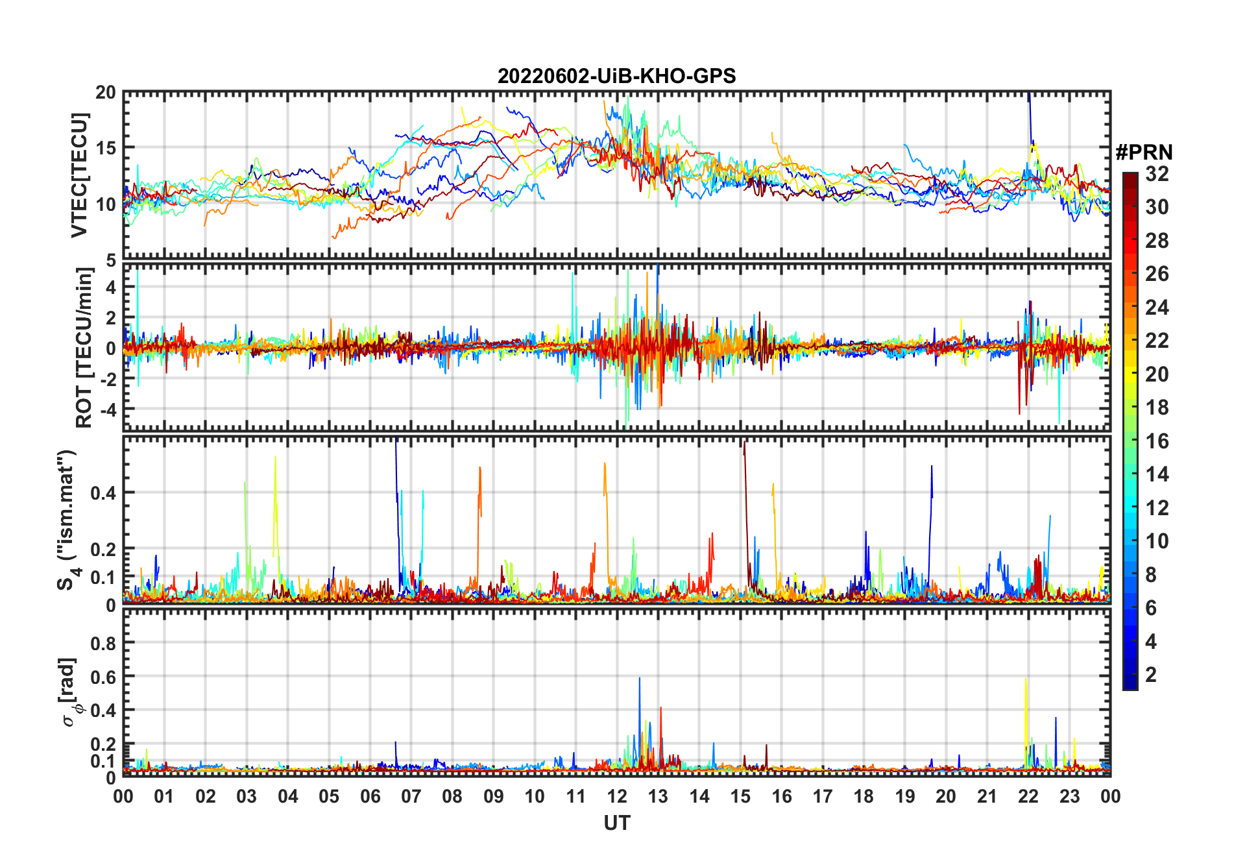The image size is (1234, 863).
Task: Click VTEC y-axis tick label 15
Action: pos(106,148)
